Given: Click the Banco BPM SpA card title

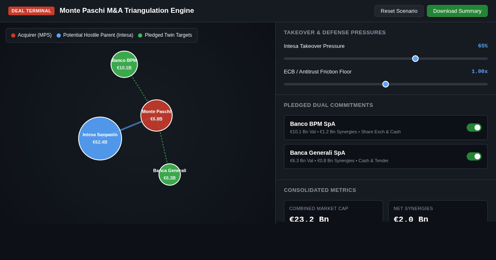Looking at the screenshot, I should (x=313, y=124).
